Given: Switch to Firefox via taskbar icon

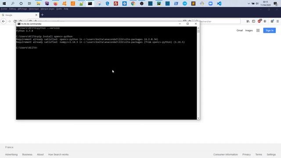Looking at the screenshot, I should tap(56, 4).
